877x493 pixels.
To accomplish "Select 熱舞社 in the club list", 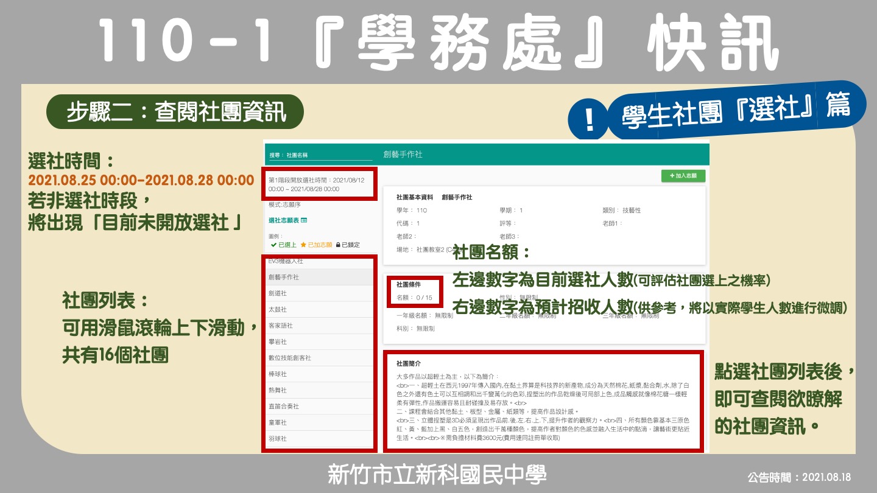I will (x=320, y=390).
